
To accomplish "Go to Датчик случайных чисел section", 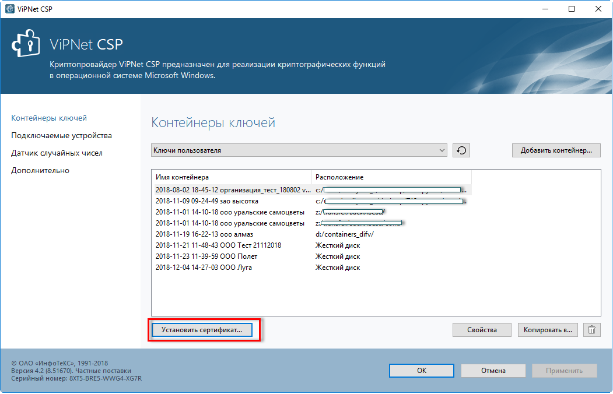I will 57,153.
